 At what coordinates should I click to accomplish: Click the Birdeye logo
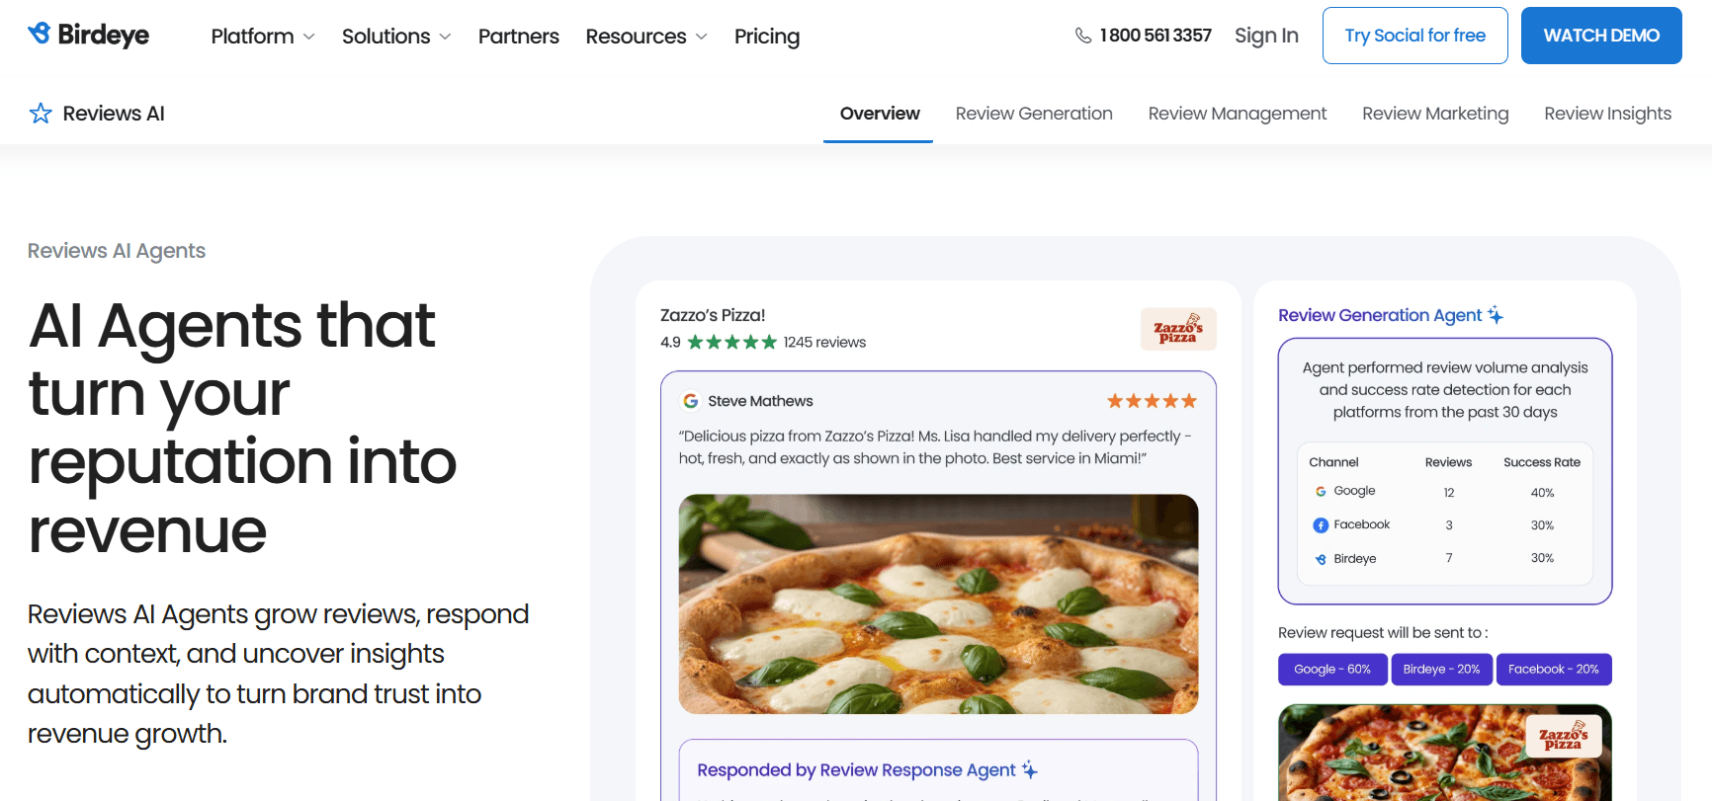click(88, 35)
